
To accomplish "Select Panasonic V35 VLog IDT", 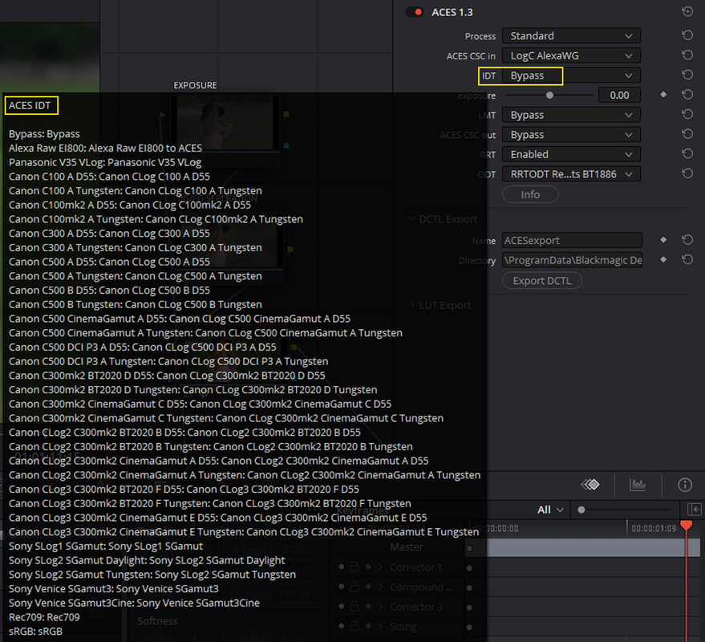I will [x=105, y=162].
